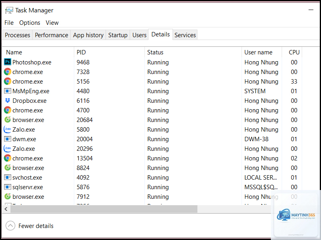321x240 pixels.
Task: Click Hong Nhung in Photoshop.exe row
Action: (x=261, y=62)
